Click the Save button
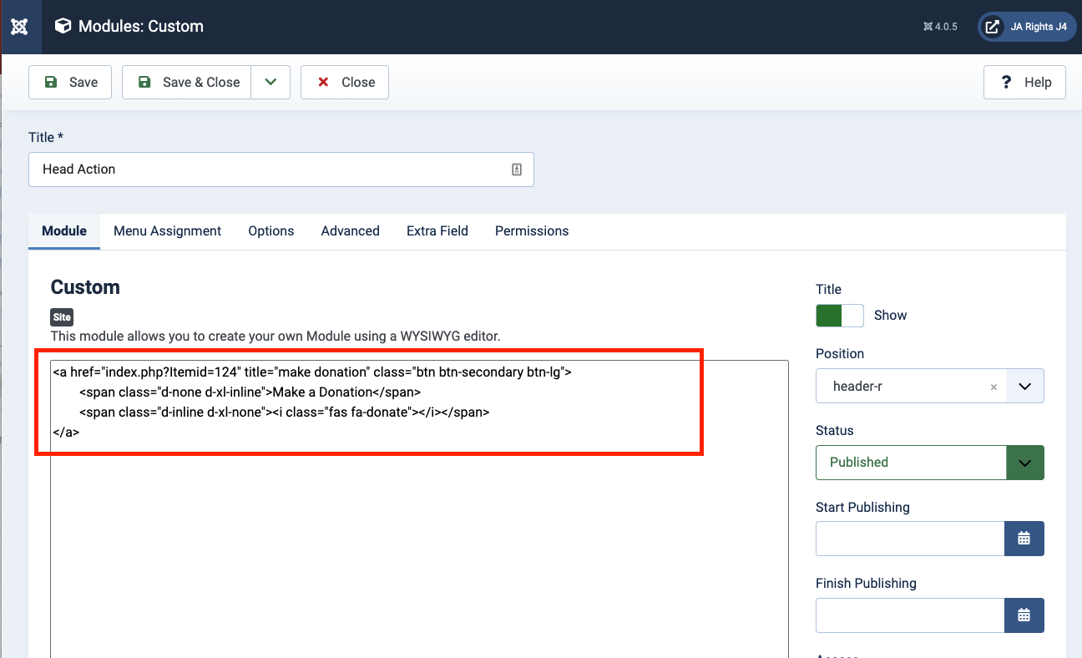The width and height of the screenshot is (1082, 658). pos(70,82)
